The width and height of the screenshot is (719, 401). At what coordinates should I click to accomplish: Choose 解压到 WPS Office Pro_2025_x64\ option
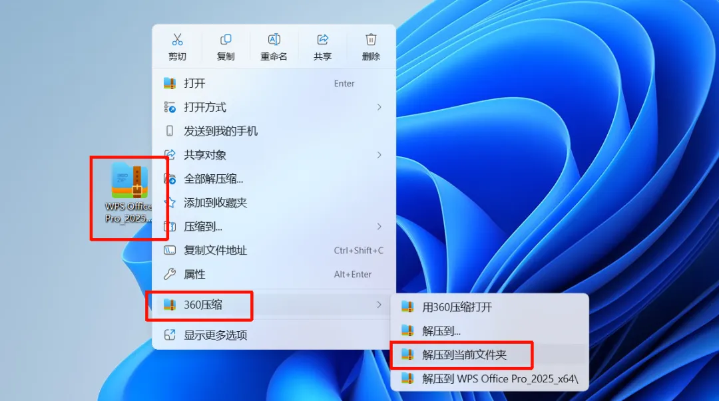[489, 378]
